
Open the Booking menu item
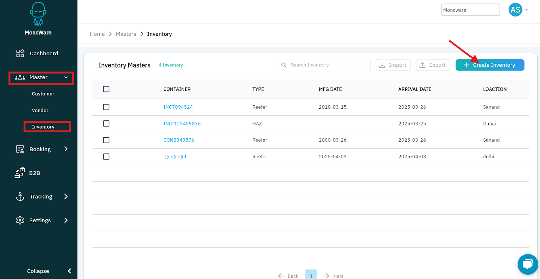(40, 149)
